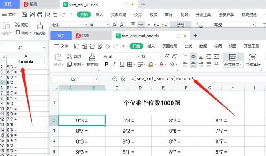Open A1 name box dropdown in back window
Image resolution: width=266 pixels, height=156 pixels.
pyautogui.click(x=44, y=48)
